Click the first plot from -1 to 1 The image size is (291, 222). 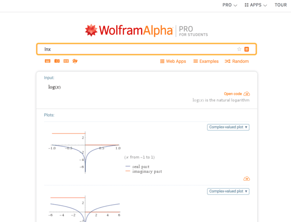85,152
